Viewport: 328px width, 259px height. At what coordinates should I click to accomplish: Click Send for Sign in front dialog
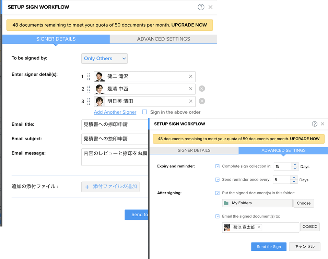pyautogui.click(x=269, y=247)
